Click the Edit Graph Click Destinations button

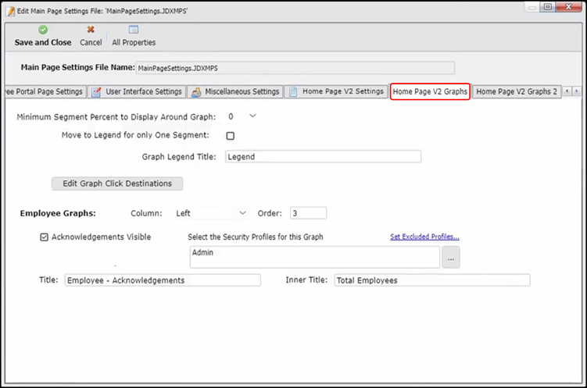[117, 183]
